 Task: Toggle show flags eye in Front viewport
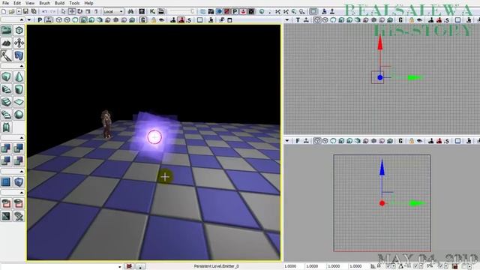[x=419, y=141]
